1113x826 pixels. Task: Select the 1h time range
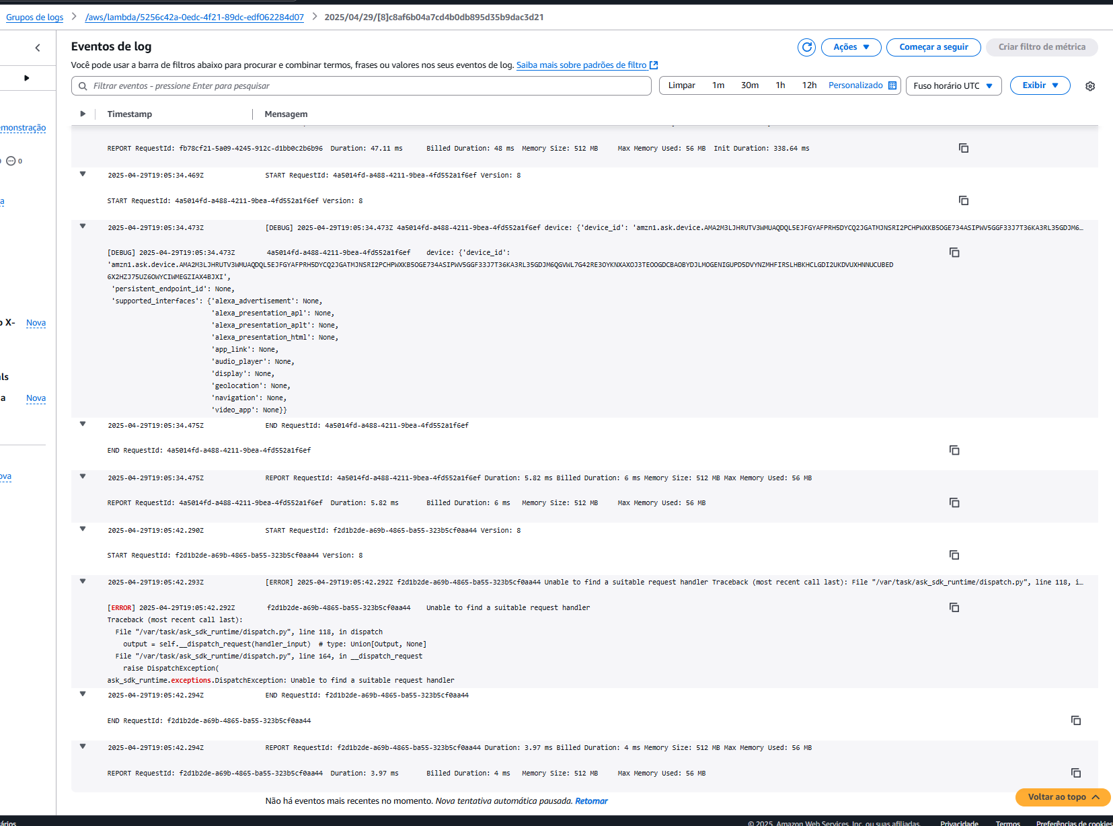pyautogui.click(x=780, y=85)
